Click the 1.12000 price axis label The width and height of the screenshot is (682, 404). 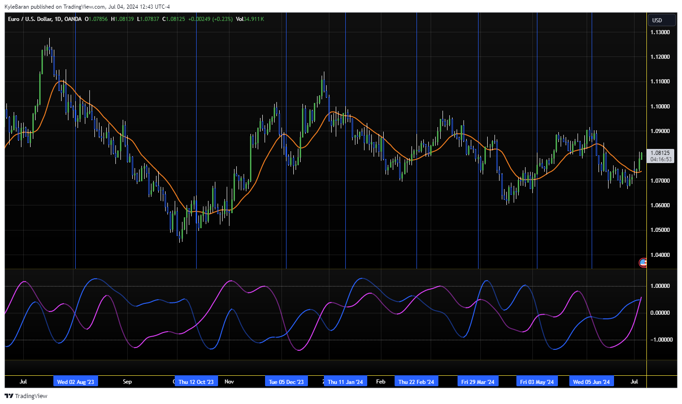pos(660,57)
